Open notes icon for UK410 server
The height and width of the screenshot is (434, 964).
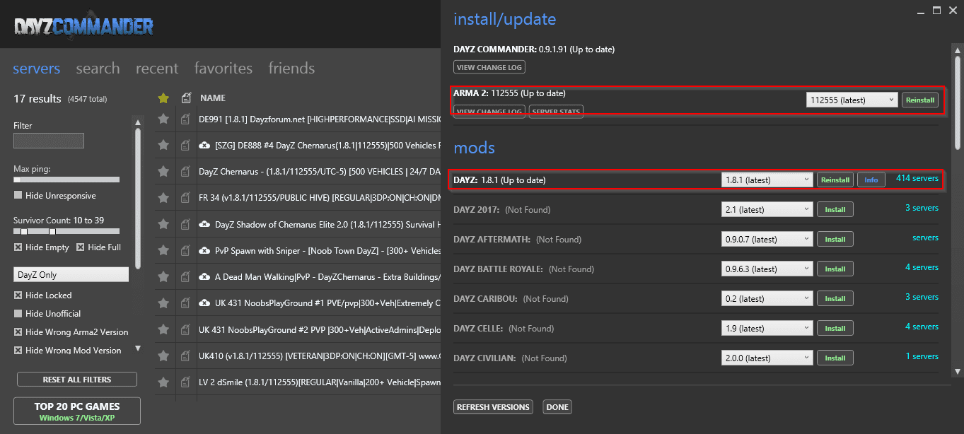[185, 356]
